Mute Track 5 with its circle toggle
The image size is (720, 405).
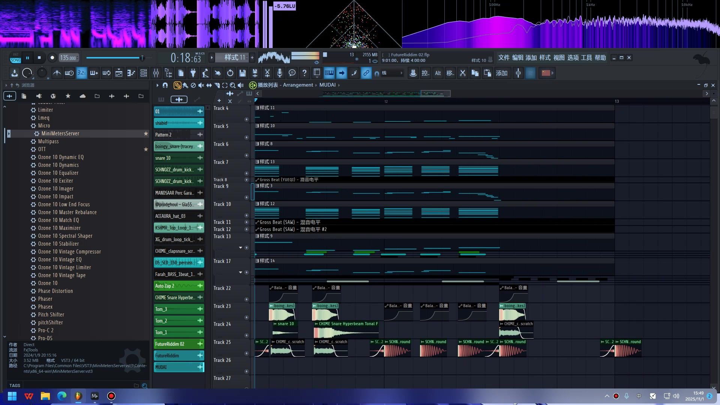(x=246, y=138)
